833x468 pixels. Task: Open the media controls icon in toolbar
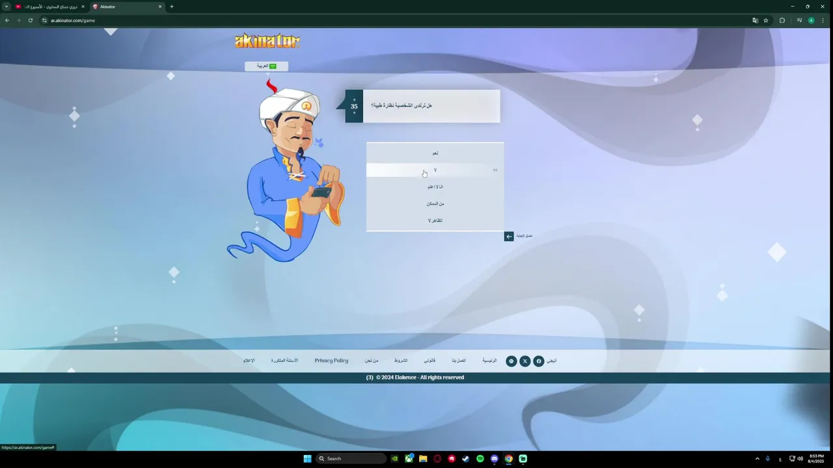pyautogui.click(x=799, y=20)
